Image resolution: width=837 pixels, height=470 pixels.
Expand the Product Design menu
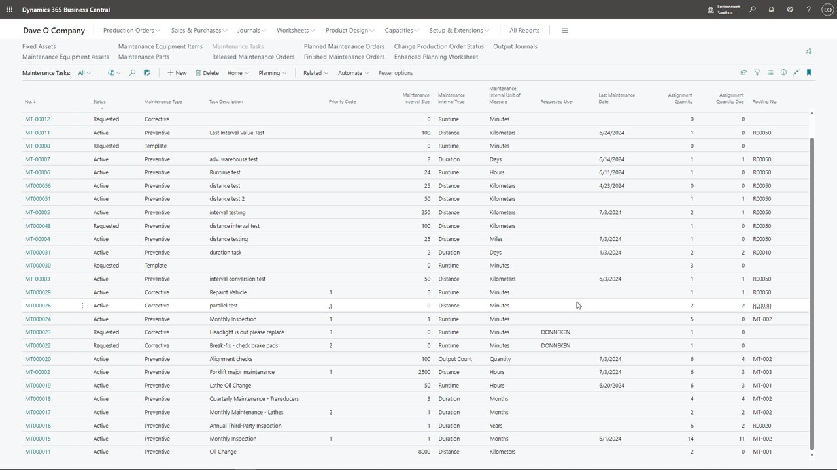pyautogui.click(x=350, y=30)
